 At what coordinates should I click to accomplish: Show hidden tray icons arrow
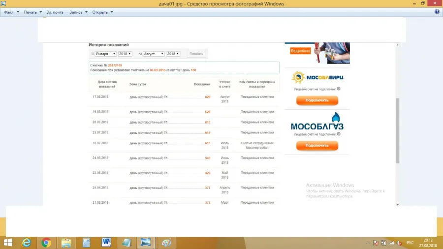tap(368, 243)
